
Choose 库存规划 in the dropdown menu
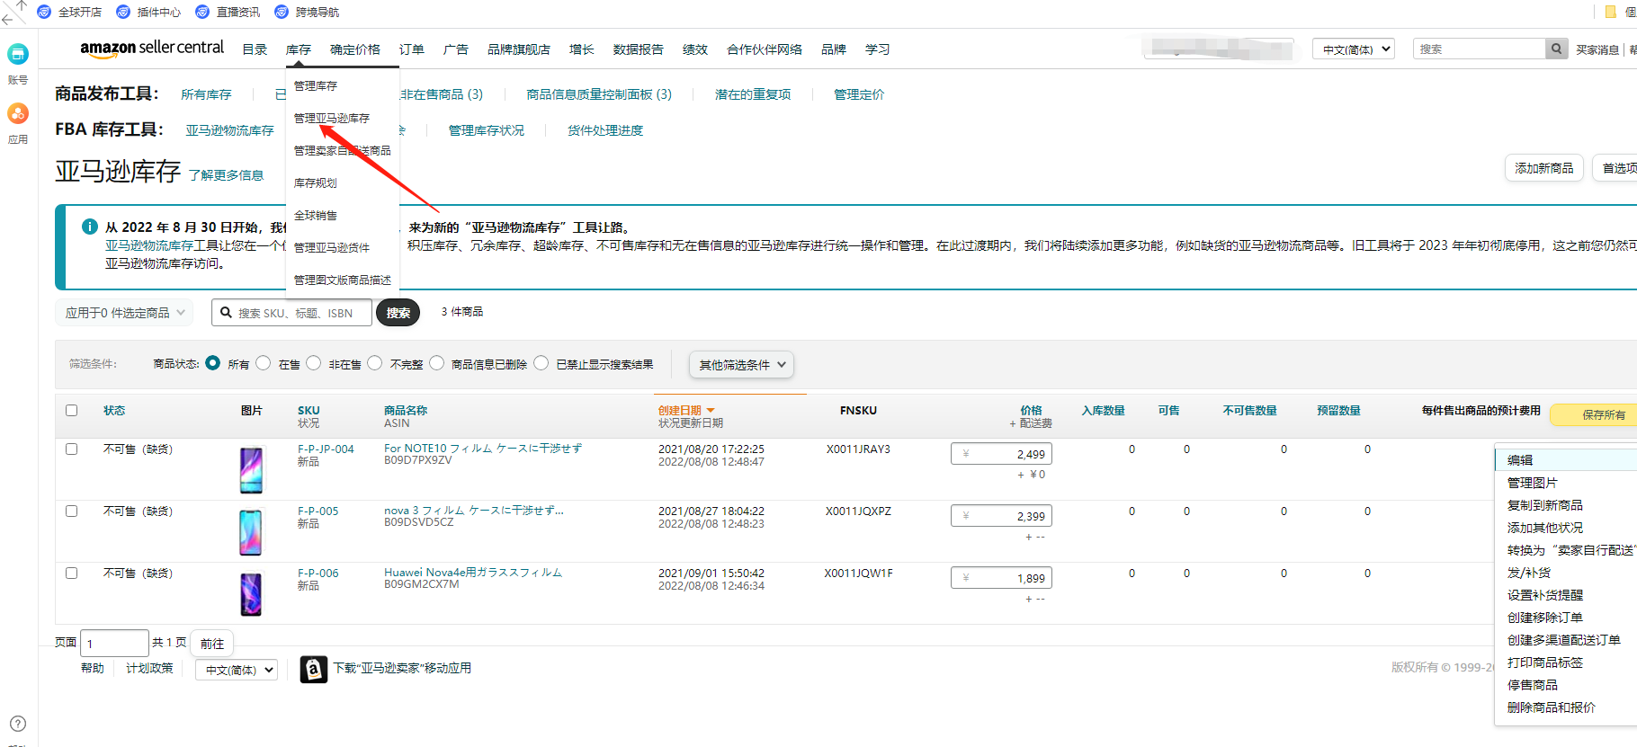coord(316,183)
